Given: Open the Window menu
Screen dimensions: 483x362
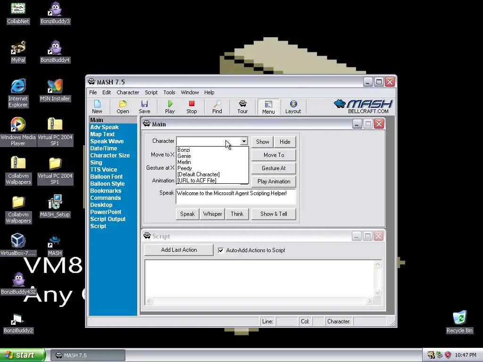Looking at the screenshot, I should [x=190, y=92].
